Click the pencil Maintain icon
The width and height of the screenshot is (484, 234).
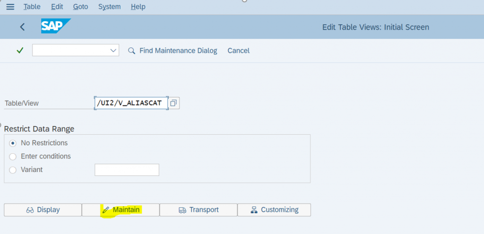[x=106, y=210]
